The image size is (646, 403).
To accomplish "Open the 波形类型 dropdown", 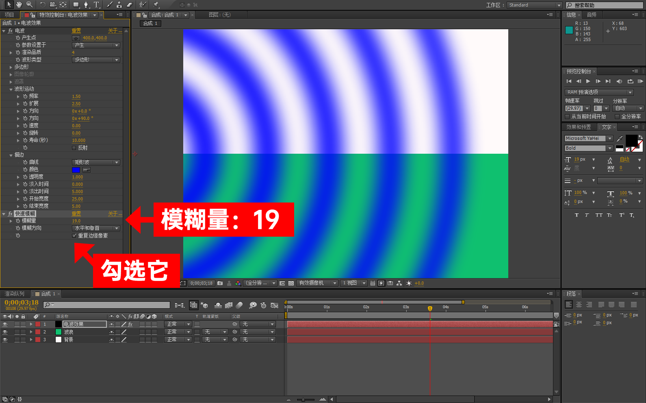I will click(x=96, y=60).
